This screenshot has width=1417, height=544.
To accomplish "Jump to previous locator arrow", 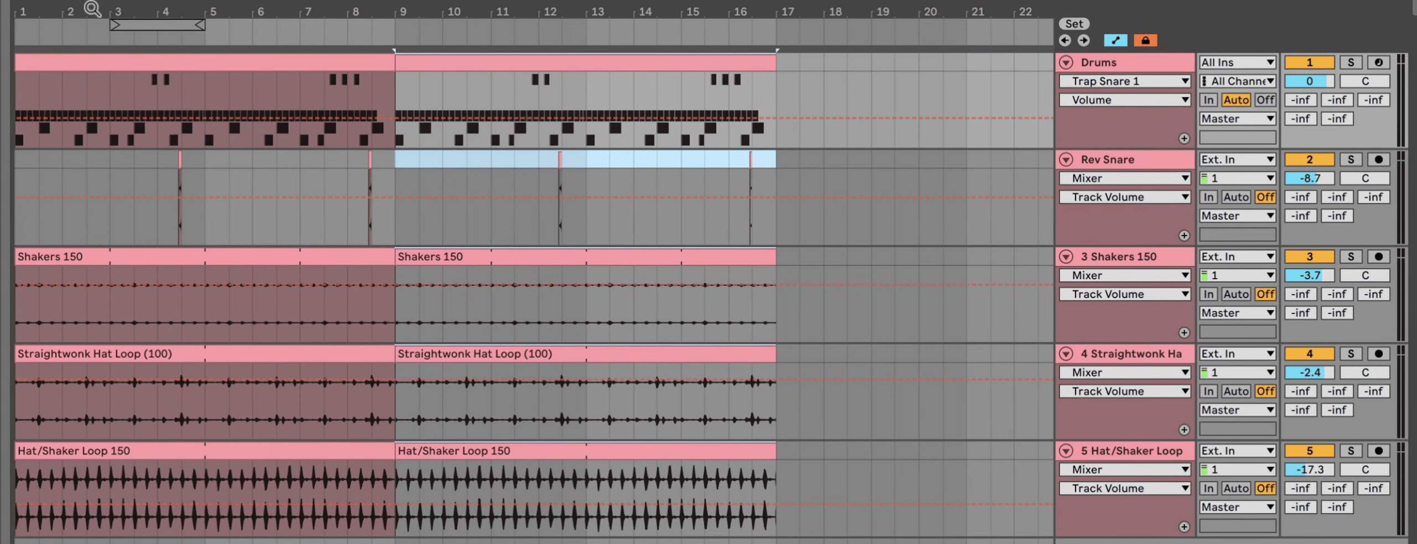I will coord(1065,40).
